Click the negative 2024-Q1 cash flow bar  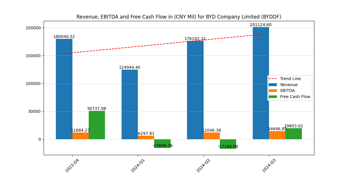(x=163, y=142)
